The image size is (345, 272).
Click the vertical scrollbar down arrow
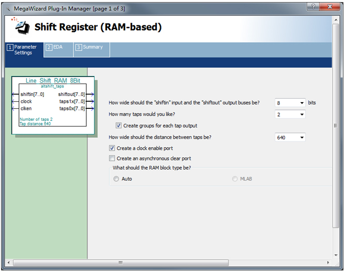pos(336,255)
